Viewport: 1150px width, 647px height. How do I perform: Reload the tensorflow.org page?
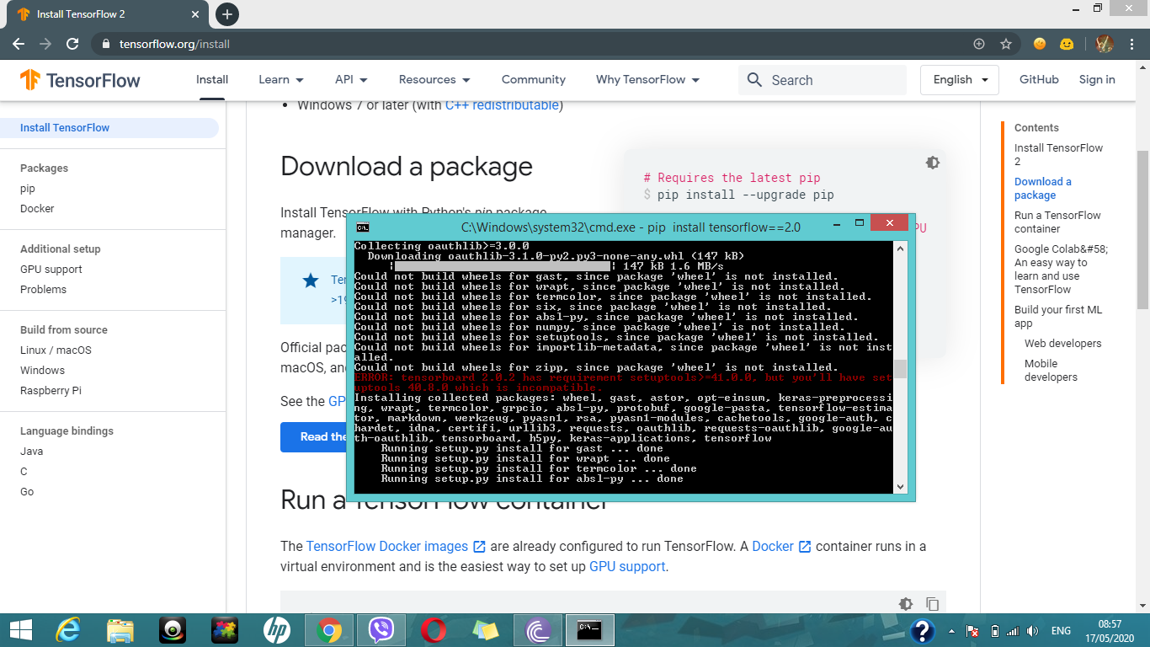coord(72,44)
